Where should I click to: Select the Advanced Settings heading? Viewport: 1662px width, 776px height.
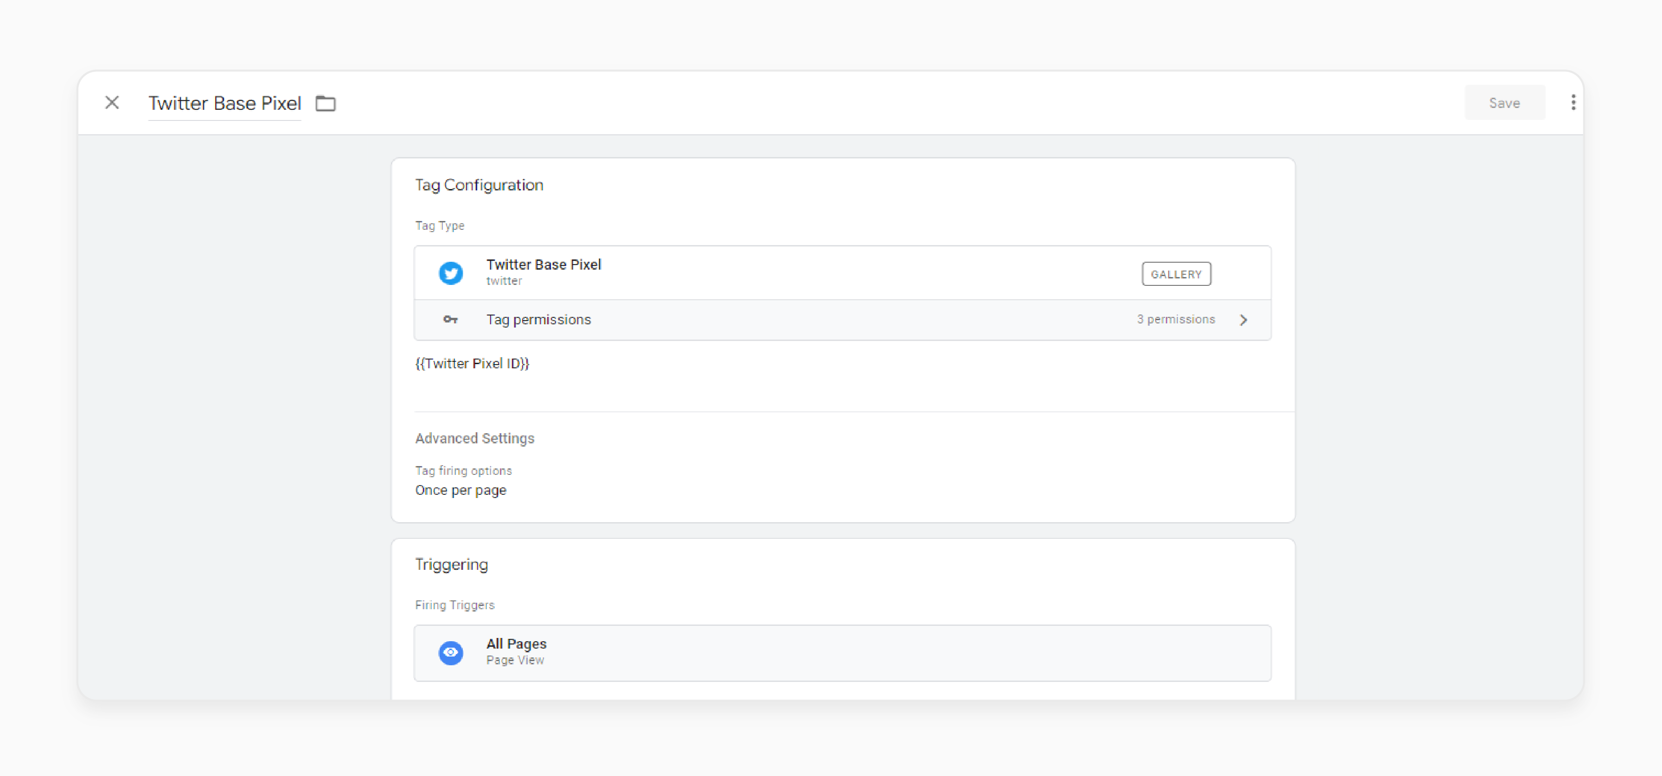[x=475, y=438]
